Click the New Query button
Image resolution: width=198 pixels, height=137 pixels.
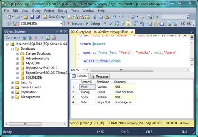point(54,17)
